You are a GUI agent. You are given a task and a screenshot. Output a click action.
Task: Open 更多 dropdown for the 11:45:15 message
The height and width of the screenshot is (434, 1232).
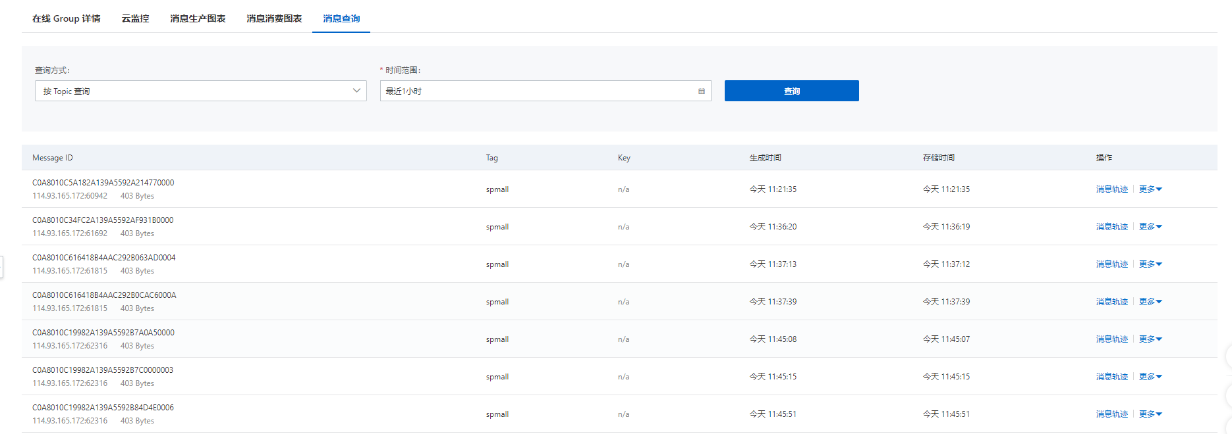point(1150,377)
